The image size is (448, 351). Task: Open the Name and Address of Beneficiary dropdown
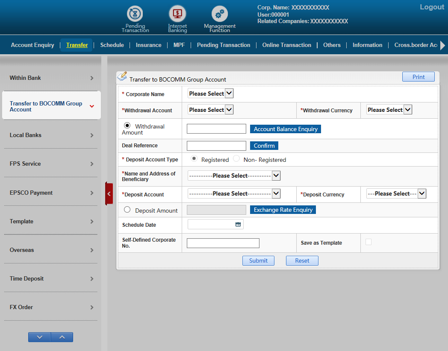(234, 175)
